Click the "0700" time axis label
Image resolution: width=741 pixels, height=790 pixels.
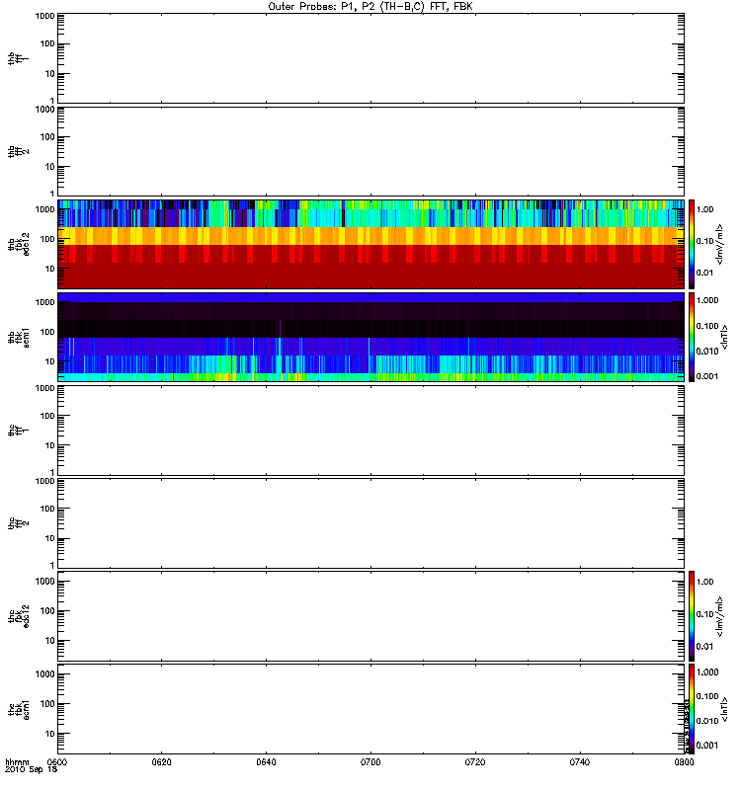[x=370, y=761]
